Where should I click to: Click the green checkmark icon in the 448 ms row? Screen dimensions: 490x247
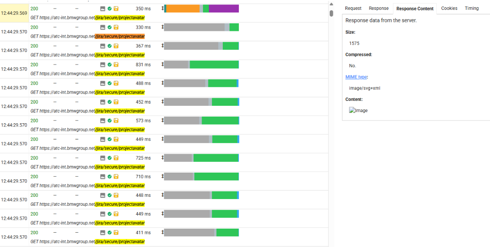[x=110, y=195]
